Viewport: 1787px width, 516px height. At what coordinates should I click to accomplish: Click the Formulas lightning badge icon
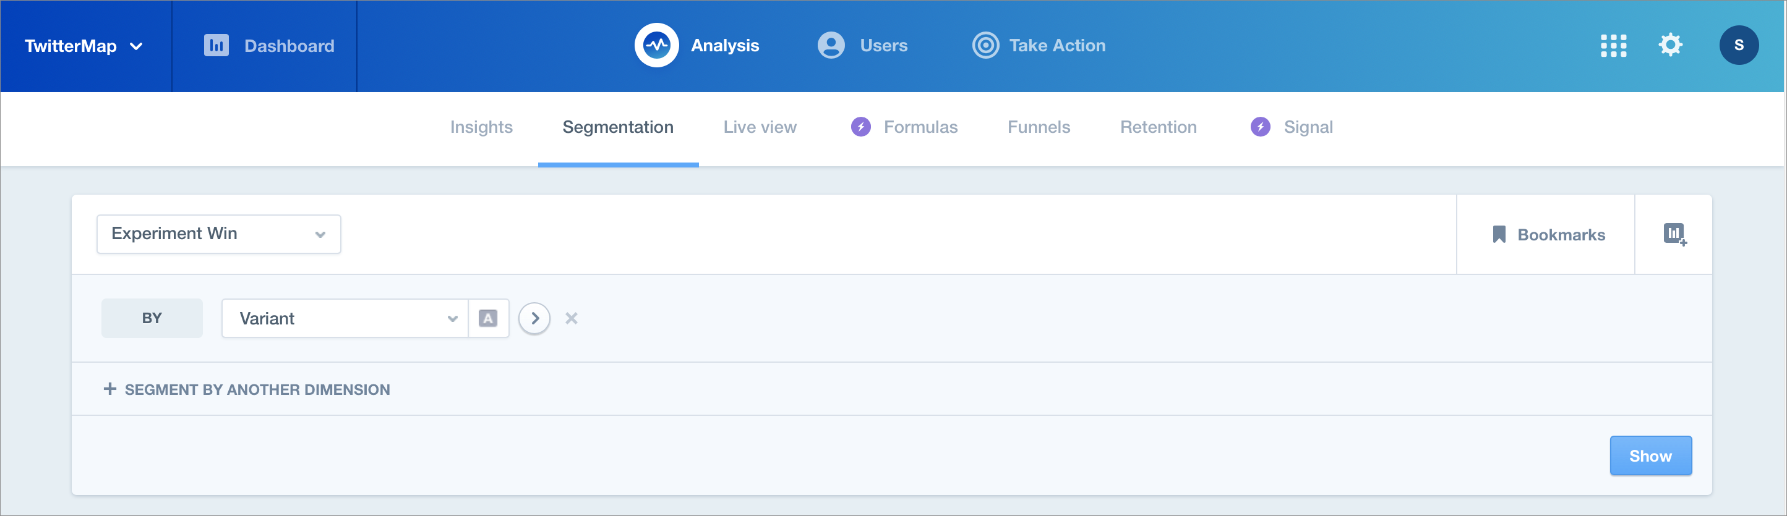(861, 127)
